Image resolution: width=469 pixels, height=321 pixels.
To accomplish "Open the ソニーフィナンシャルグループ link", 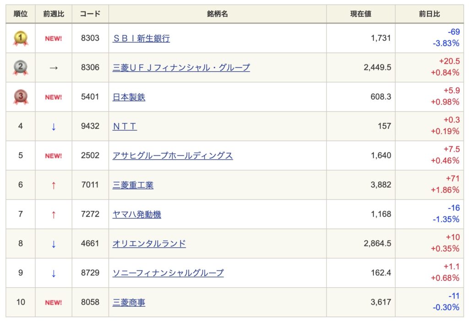I will click(168, 273).
